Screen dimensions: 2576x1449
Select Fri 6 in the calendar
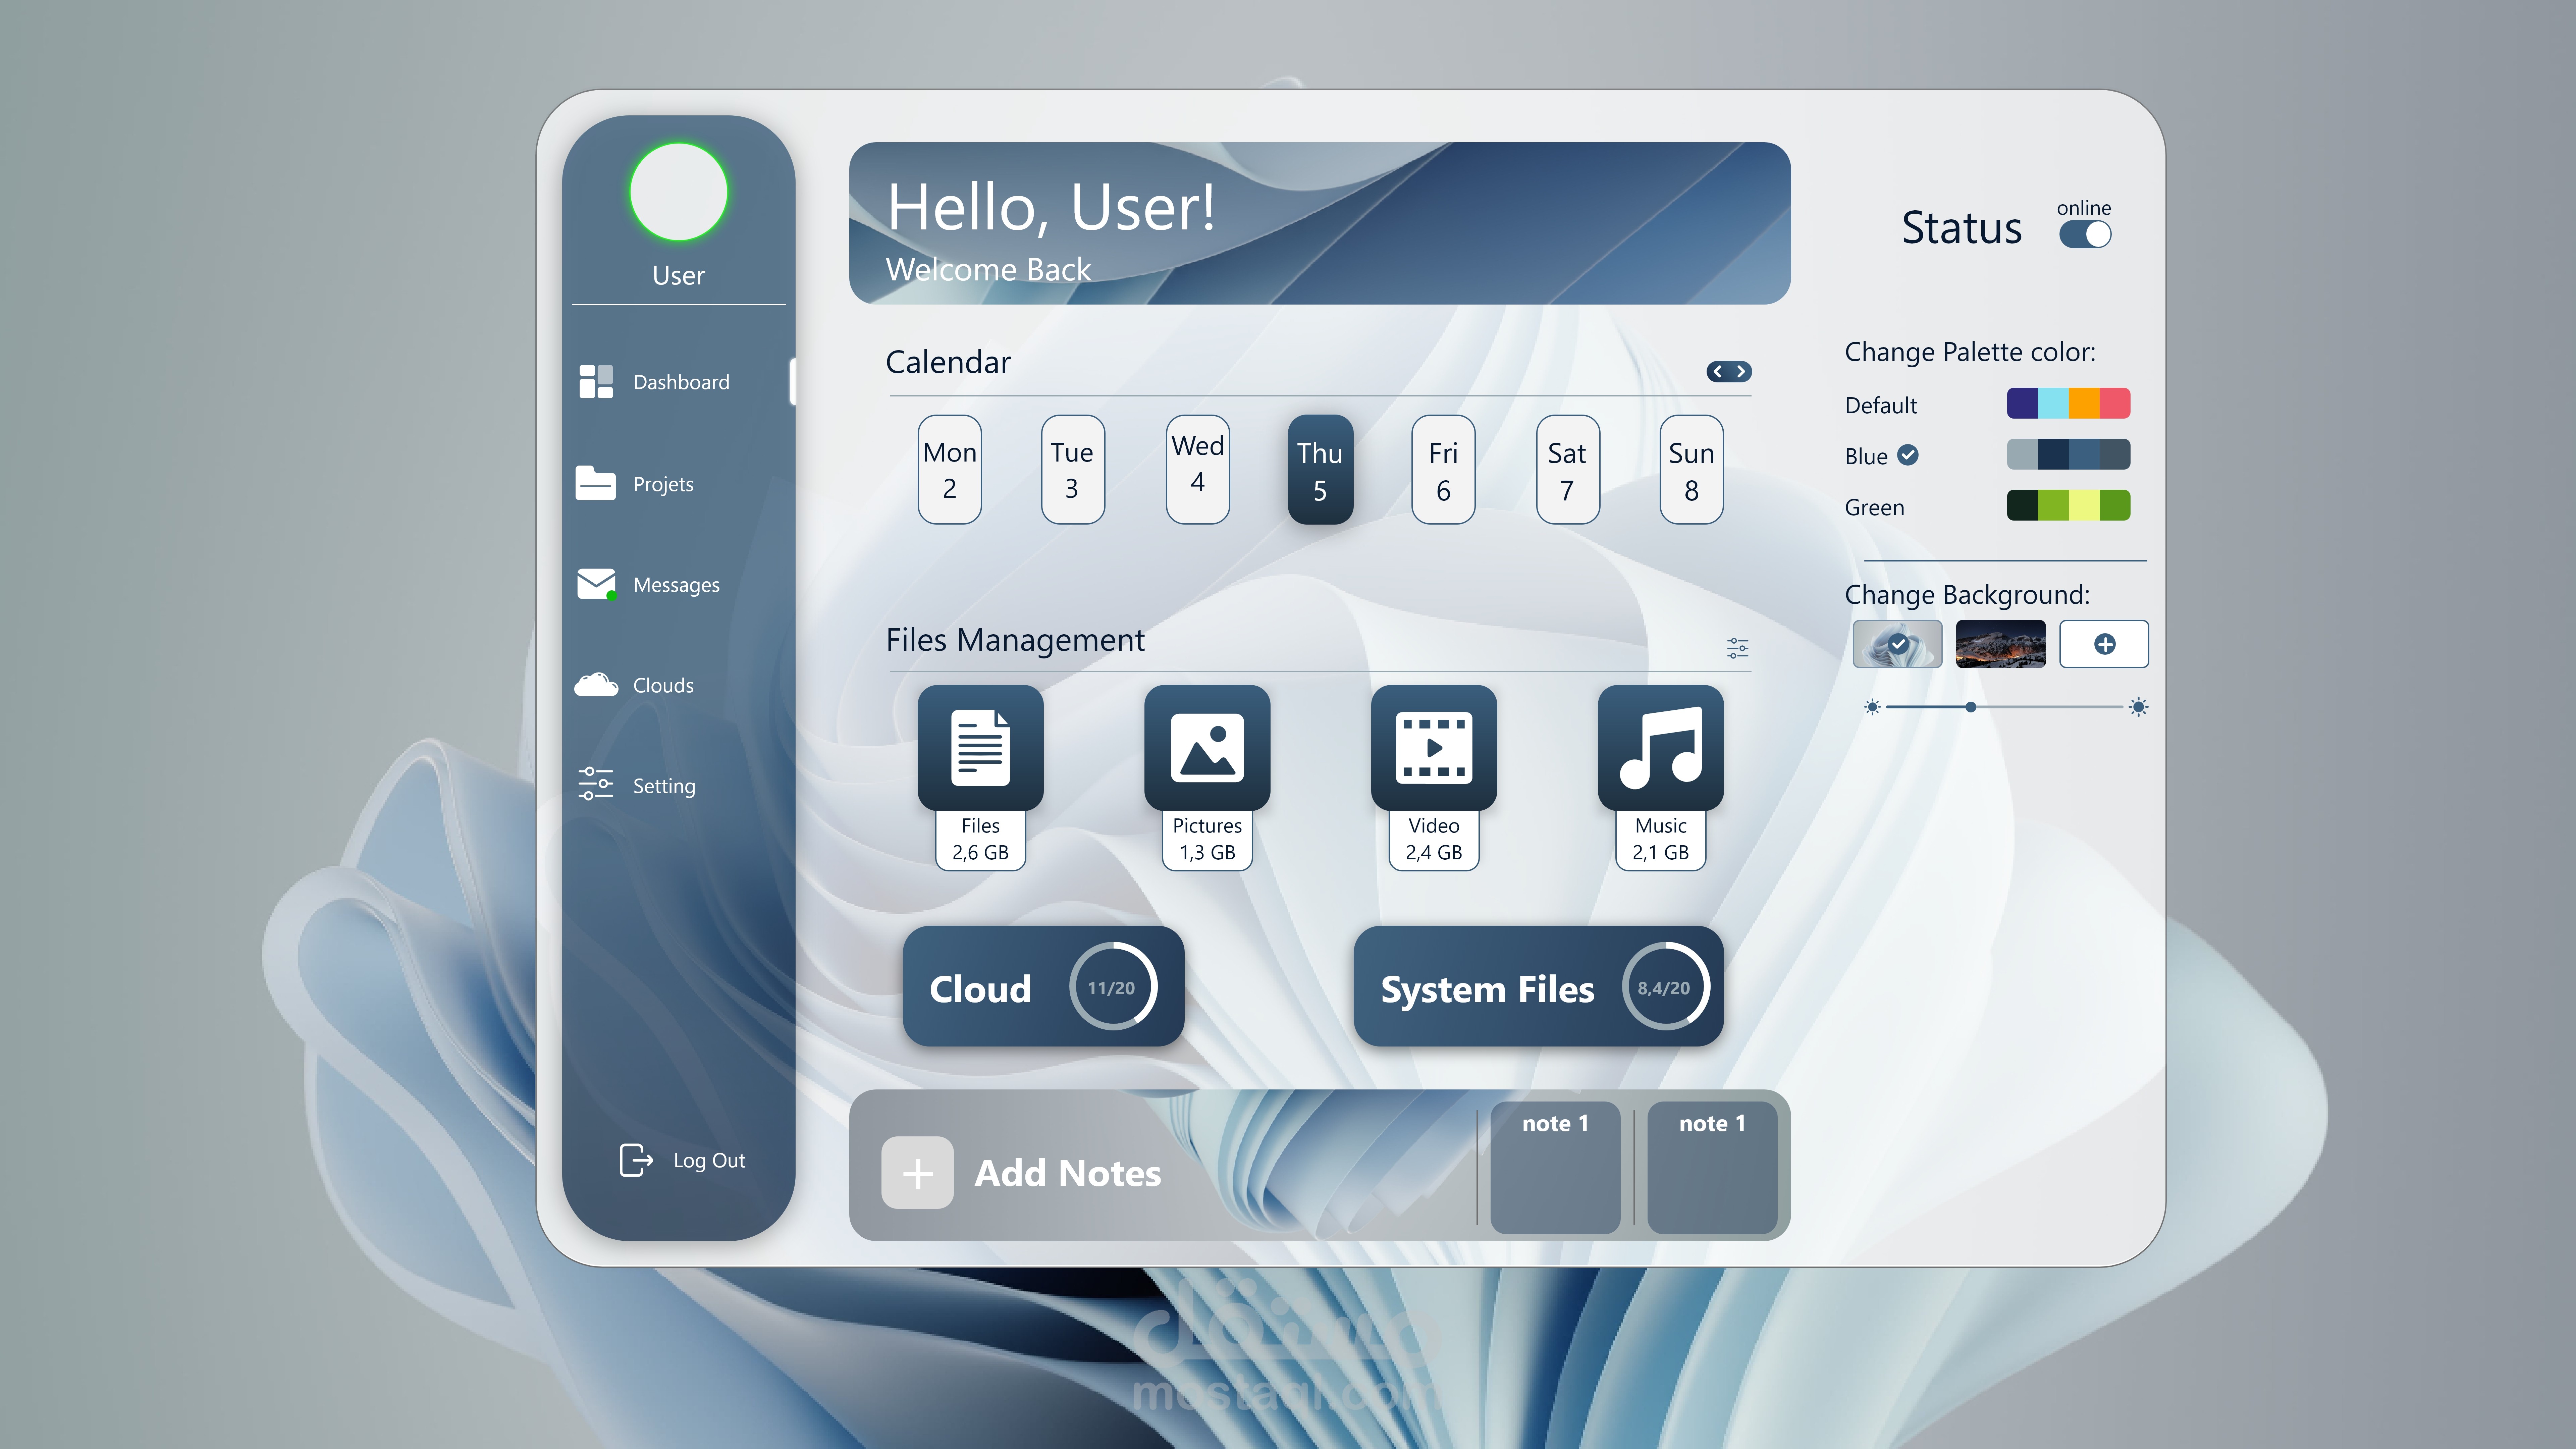tap(1443, 470)
